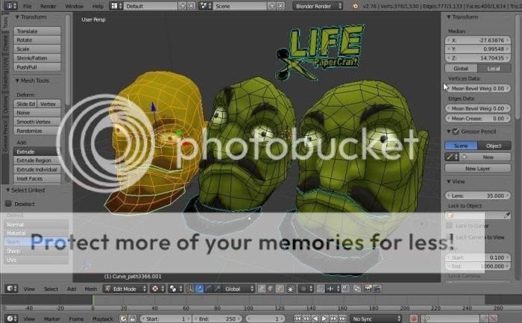Click the Shrink/Fatten button

point(37,58)
